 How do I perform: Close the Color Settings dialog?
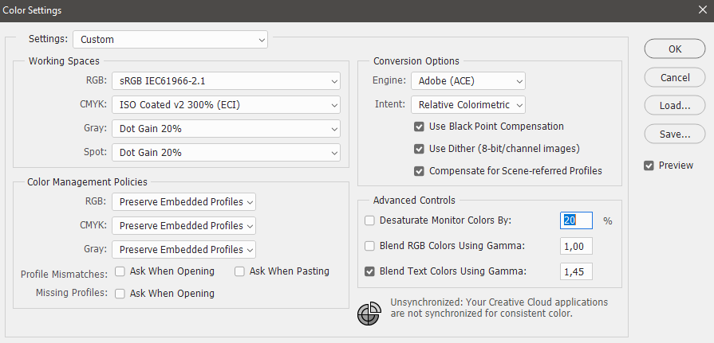(700, 10)
